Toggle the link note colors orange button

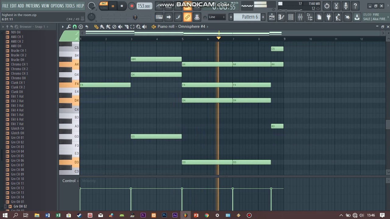click(x=187, y=17)
